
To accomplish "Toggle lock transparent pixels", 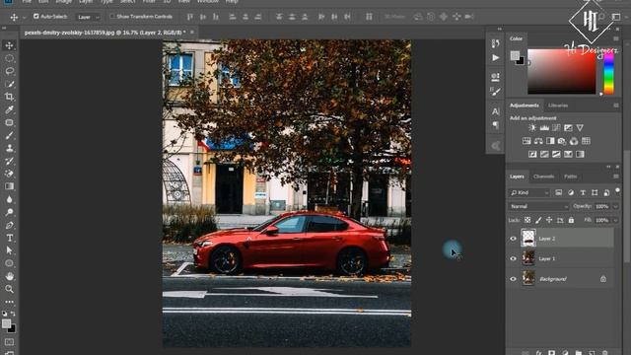I will pos(527,220).
